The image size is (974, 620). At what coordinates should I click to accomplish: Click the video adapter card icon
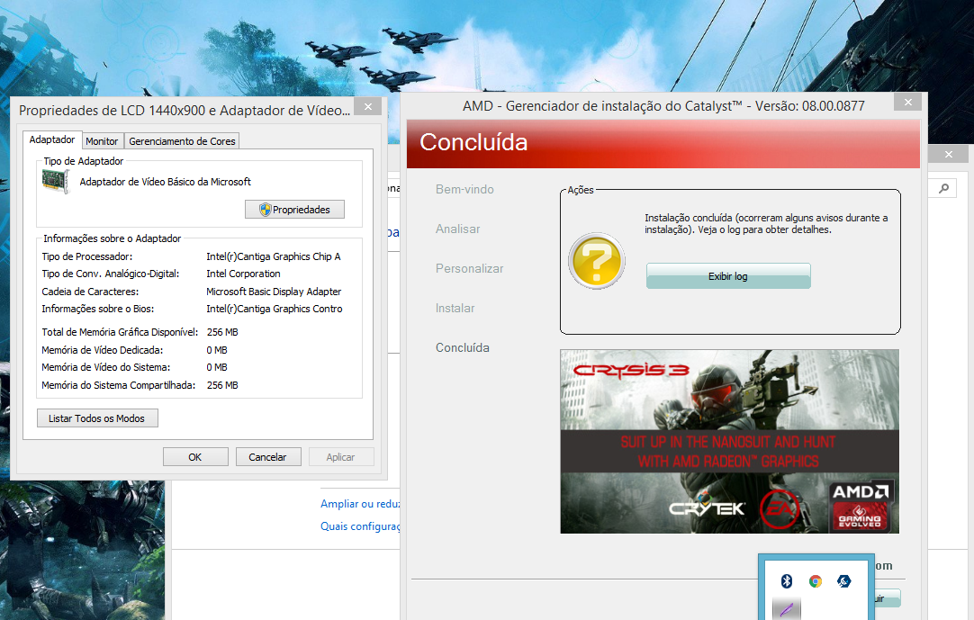(55, 182)
